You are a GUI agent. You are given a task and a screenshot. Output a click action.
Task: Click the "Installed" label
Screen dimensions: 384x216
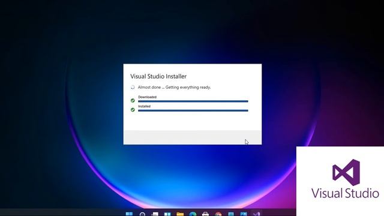[x=144, y=106]
